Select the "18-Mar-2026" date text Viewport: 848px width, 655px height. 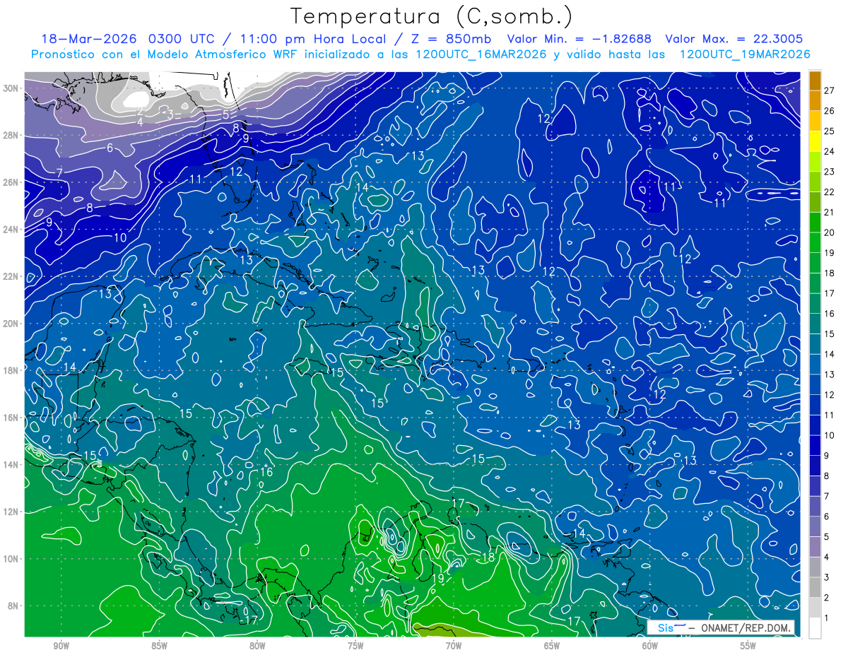[89, 39]
